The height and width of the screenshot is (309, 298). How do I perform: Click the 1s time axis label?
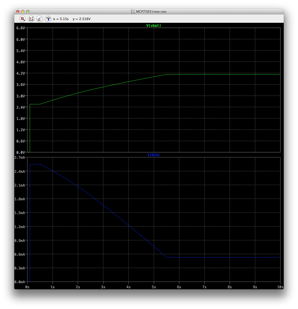tap(53, 287)
